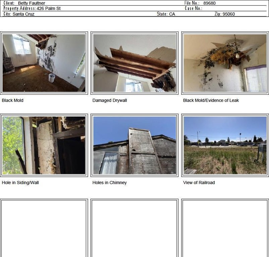Select the View of Railroad photo
Image resolution: width=269 pixels, height=257 pixels.
[x=225, y=145]
